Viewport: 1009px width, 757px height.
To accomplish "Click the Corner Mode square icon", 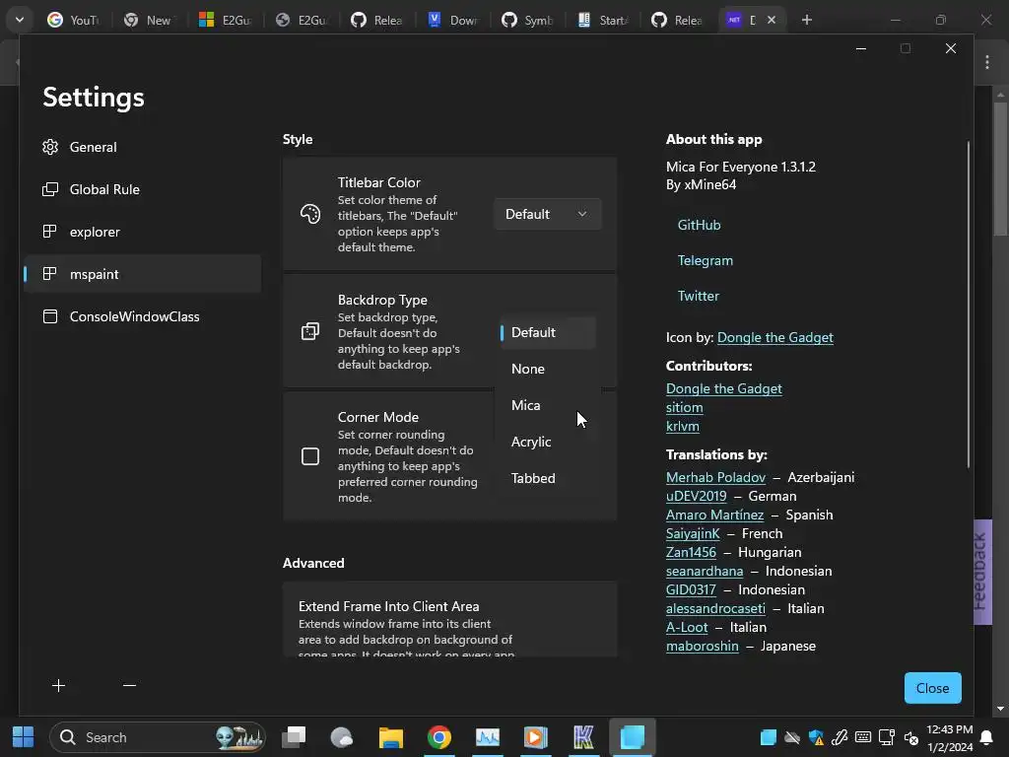I will [310, 456].
